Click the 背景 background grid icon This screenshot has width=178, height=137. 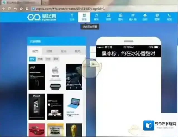click(84, 17)
